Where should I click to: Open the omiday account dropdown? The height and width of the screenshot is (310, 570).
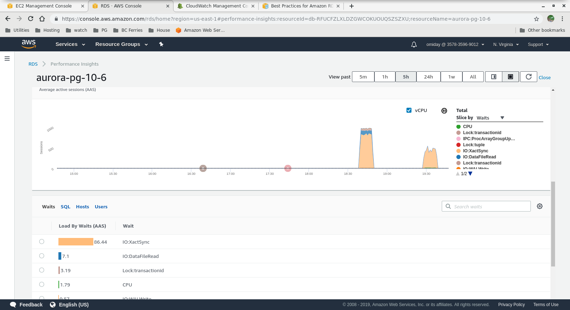(x=455, y=45)
